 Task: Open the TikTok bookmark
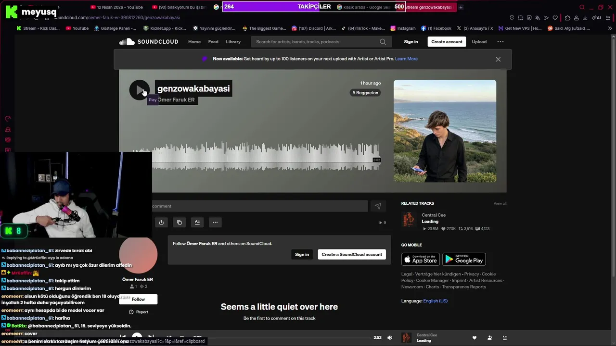point(363,28)
